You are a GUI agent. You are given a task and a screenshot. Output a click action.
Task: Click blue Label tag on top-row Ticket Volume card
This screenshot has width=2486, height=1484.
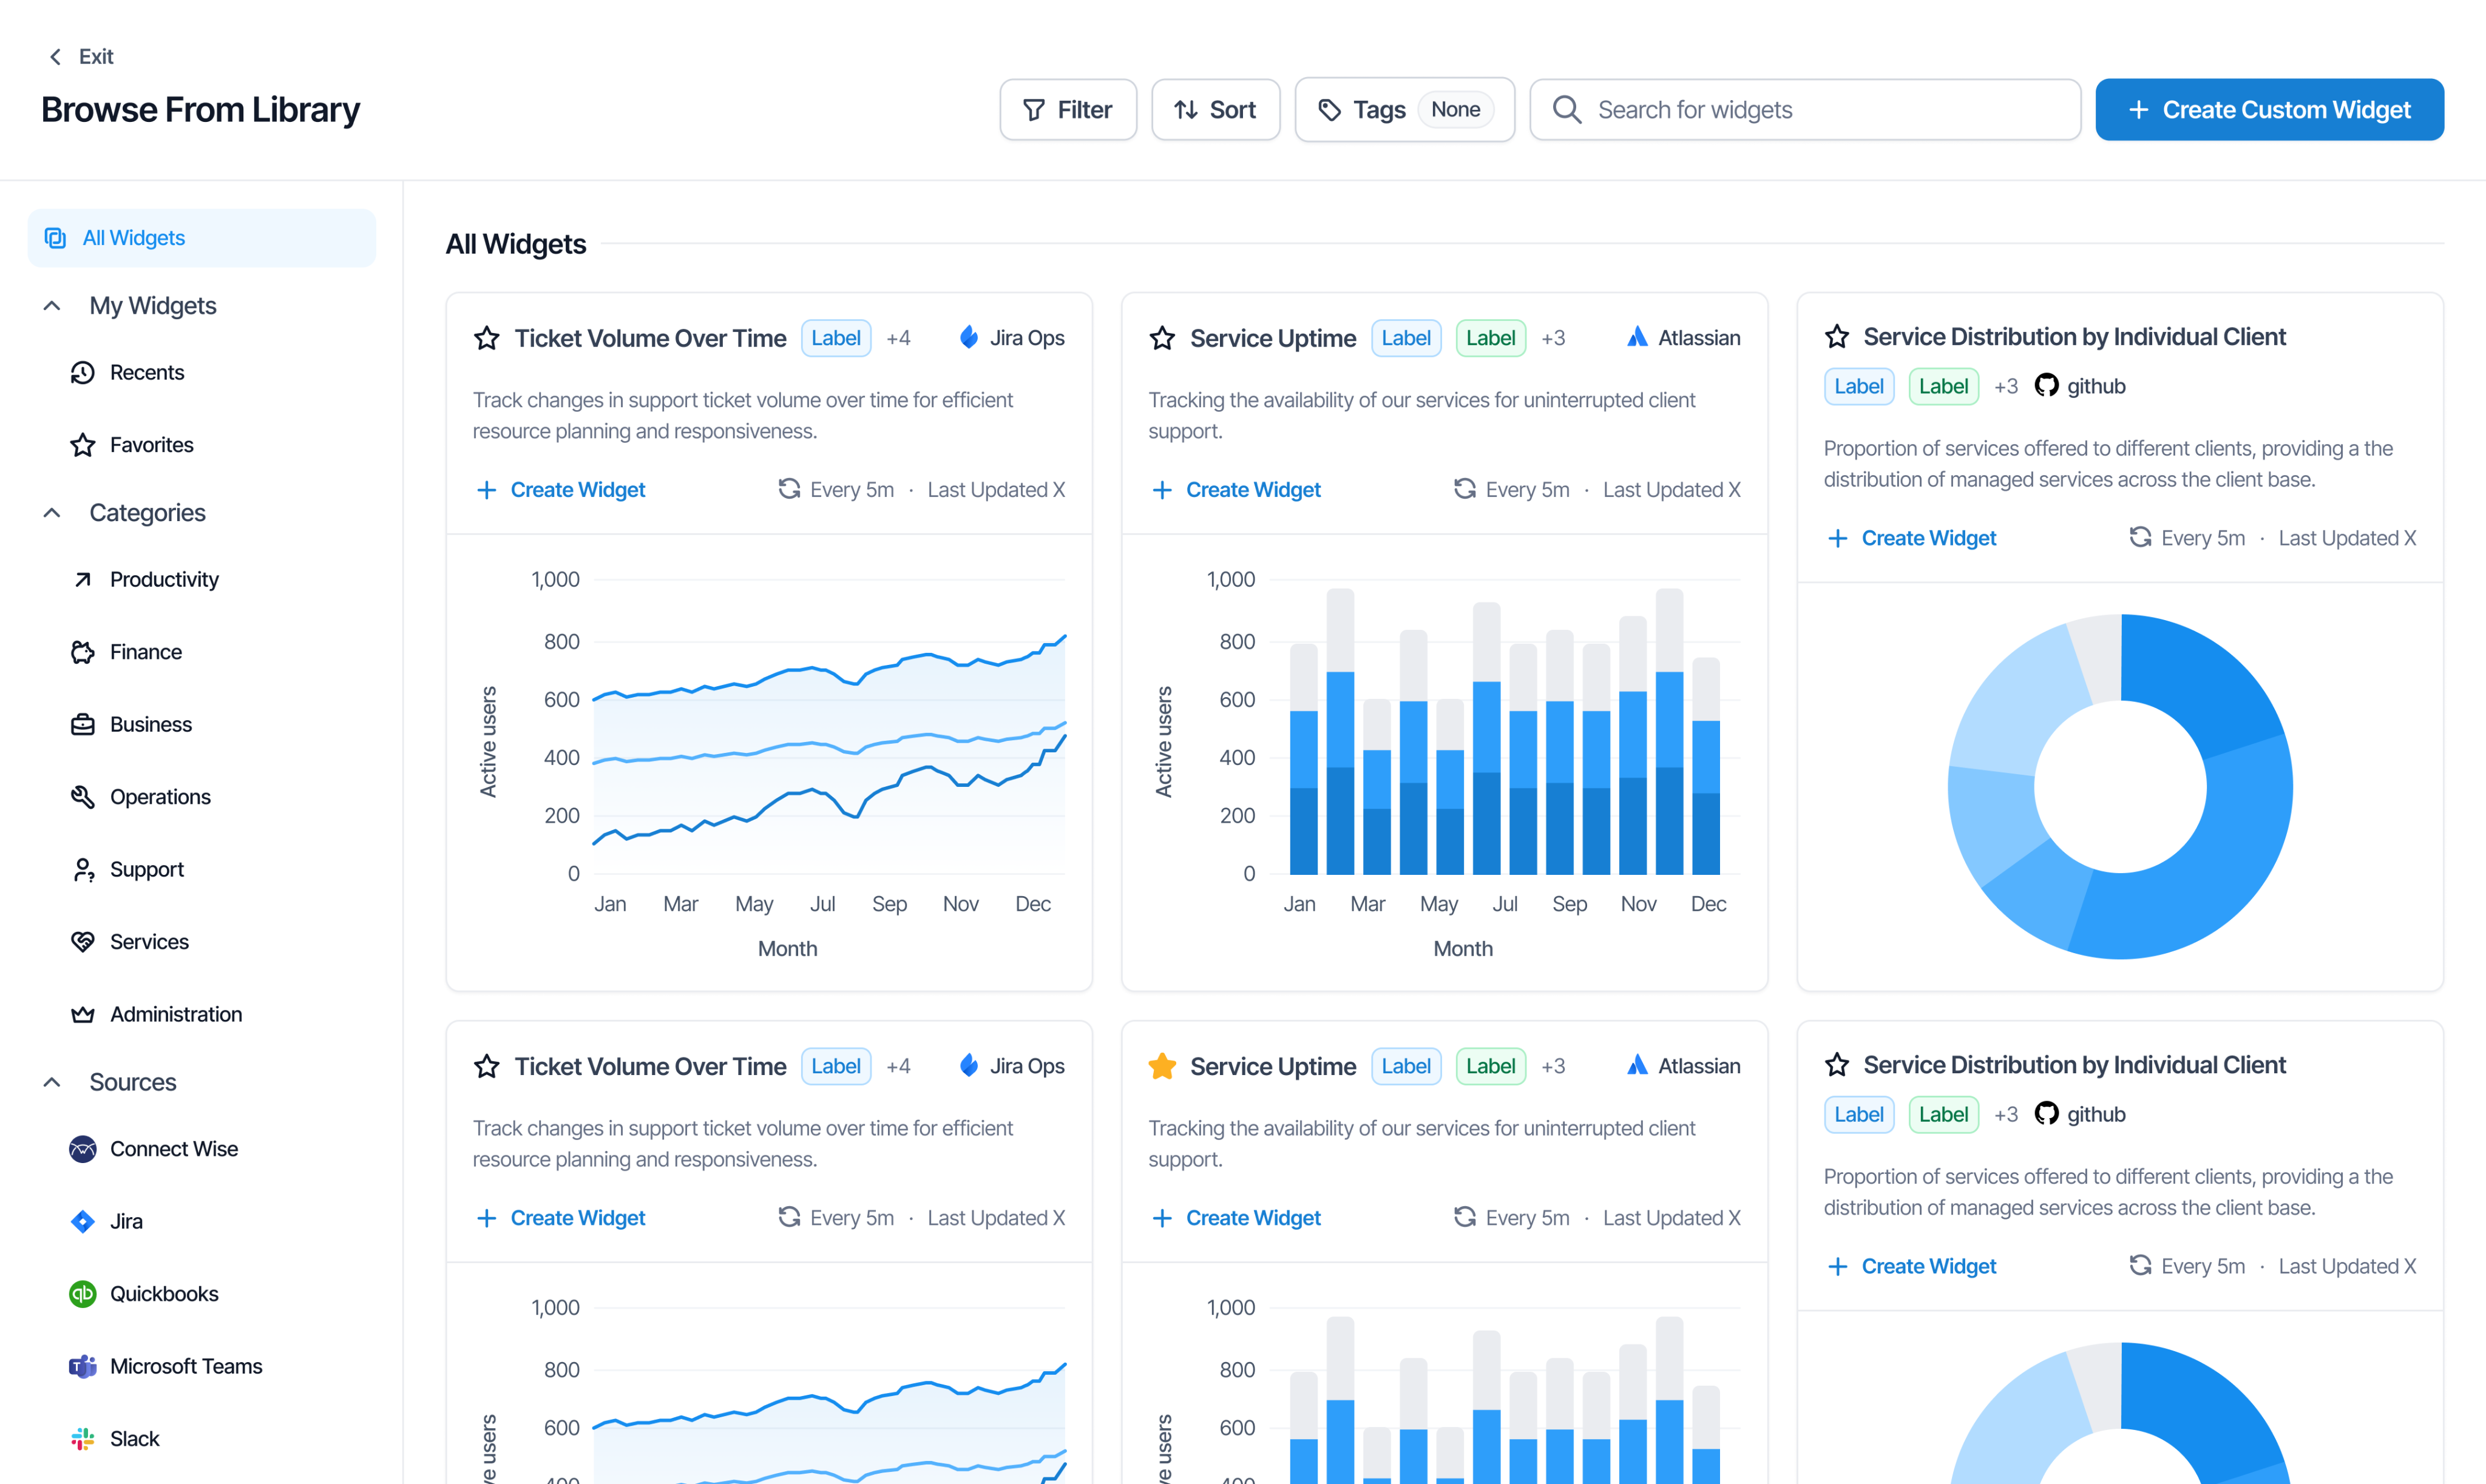click(x=835, y=338)
